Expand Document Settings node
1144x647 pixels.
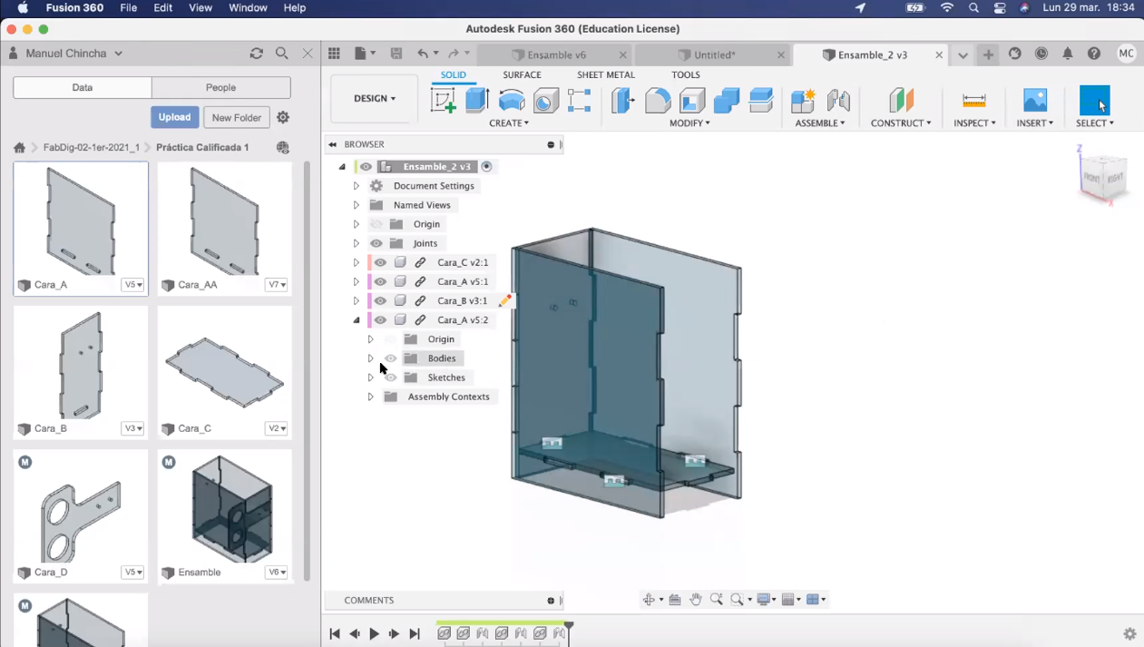point(357,186)
